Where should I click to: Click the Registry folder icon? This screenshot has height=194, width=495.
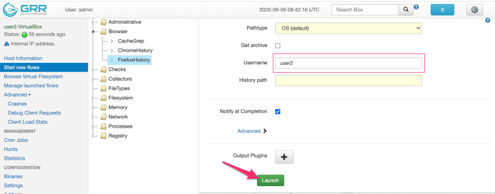[x=103, y=136]
